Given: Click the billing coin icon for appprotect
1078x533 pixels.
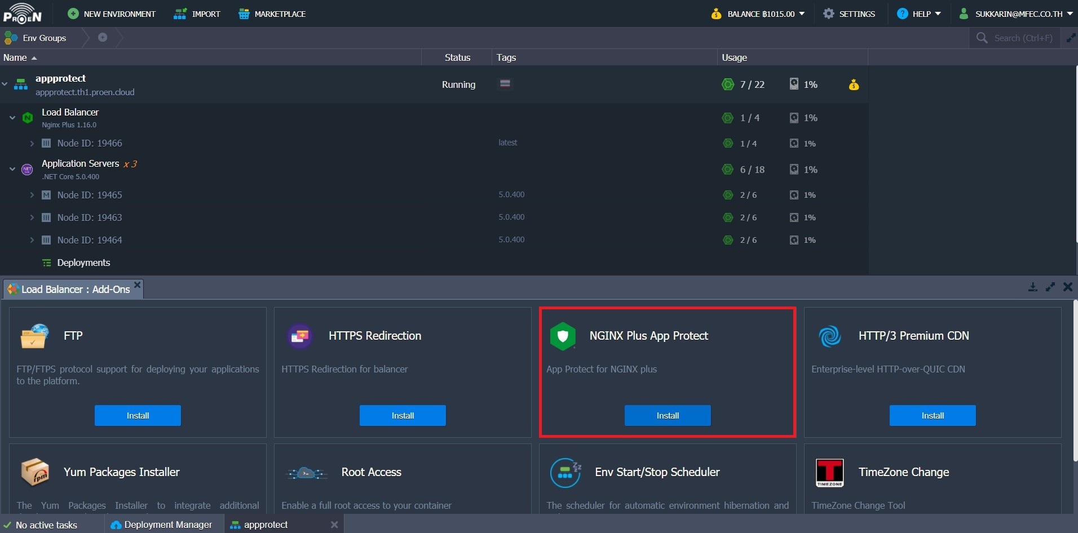Looking at the screenshot, I should [854, 85].
